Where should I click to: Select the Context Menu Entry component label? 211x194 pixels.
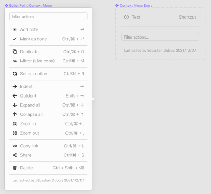coord(136,6)
